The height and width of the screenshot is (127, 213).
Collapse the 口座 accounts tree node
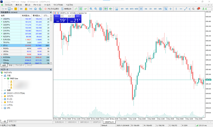click(x=2, y=75)
